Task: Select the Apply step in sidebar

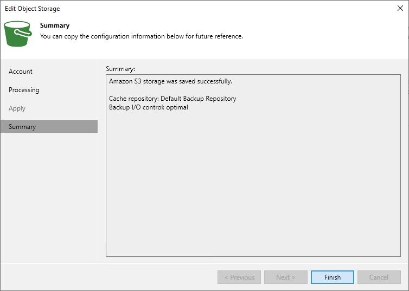Action: coord(49,108)
